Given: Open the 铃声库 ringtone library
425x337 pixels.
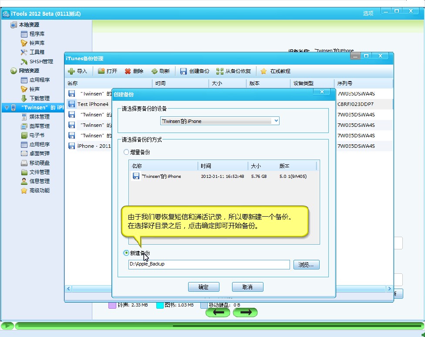Looking at the screenshot, I should pos(33,43).
